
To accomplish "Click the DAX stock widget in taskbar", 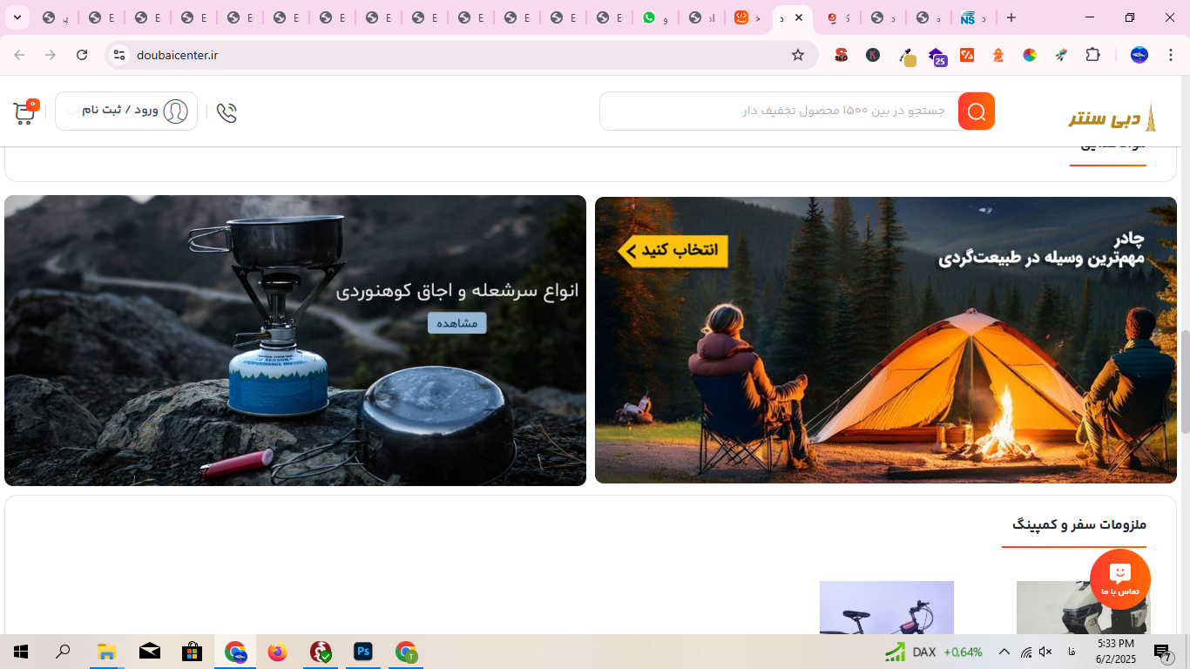I will (x=934, y=652).
